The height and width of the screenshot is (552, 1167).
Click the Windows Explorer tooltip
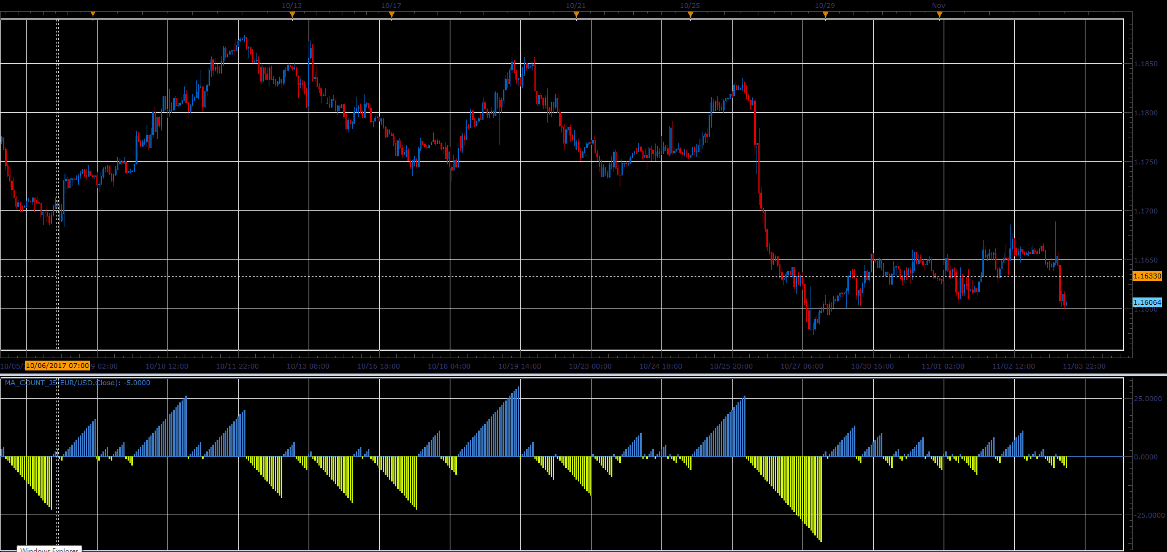click(x=49, y=550)
